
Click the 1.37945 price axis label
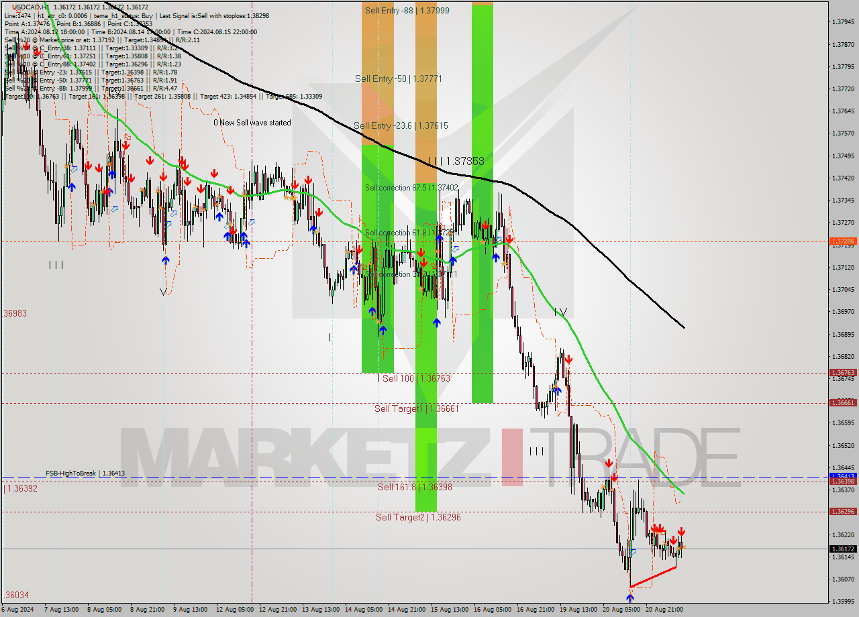(x=842, y=22)
